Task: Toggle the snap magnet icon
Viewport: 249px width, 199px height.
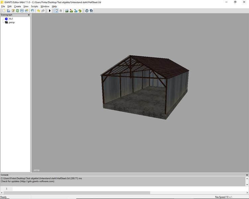Action: point(60,11)
